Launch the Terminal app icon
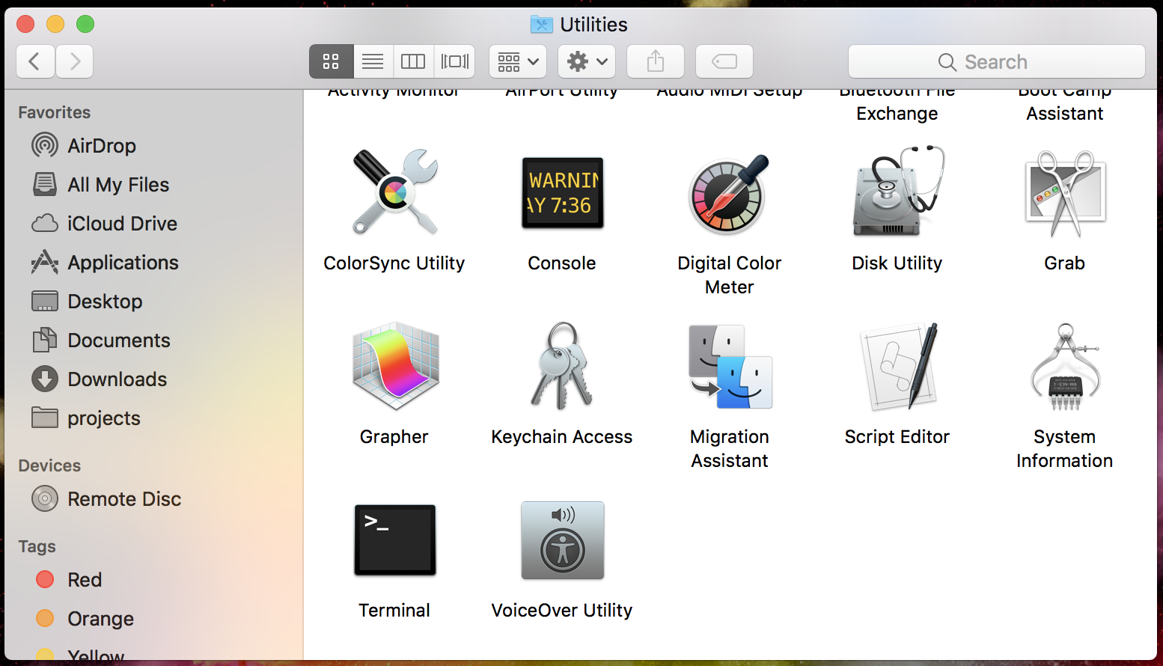This screenshot has width=1163, height=666. click(394, 540)
